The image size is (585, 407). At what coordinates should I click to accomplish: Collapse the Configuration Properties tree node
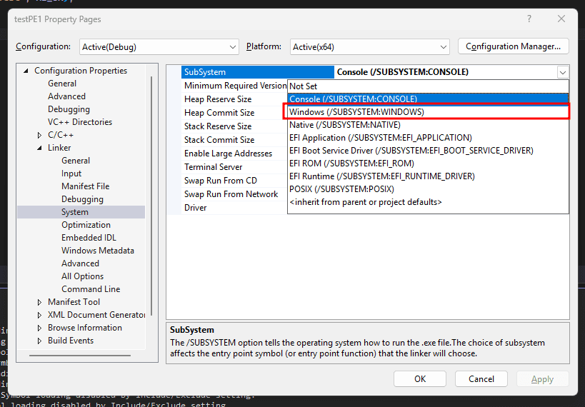26,71
